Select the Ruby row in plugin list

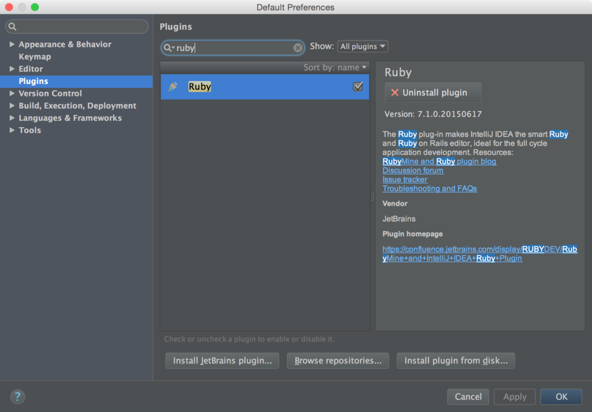click(265, 87)
